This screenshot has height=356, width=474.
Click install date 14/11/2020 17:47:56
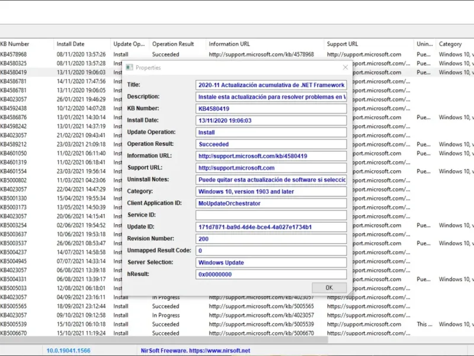81,81
